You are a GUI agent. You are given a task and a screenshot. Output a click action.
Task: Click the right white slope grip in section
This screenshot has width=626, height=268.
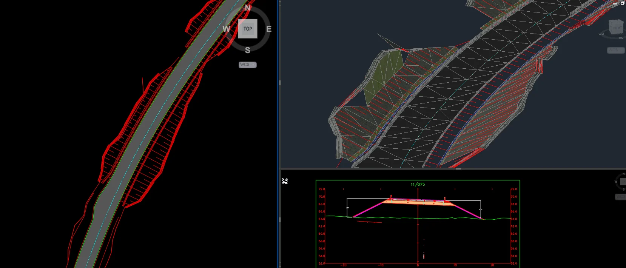(481, 209)
